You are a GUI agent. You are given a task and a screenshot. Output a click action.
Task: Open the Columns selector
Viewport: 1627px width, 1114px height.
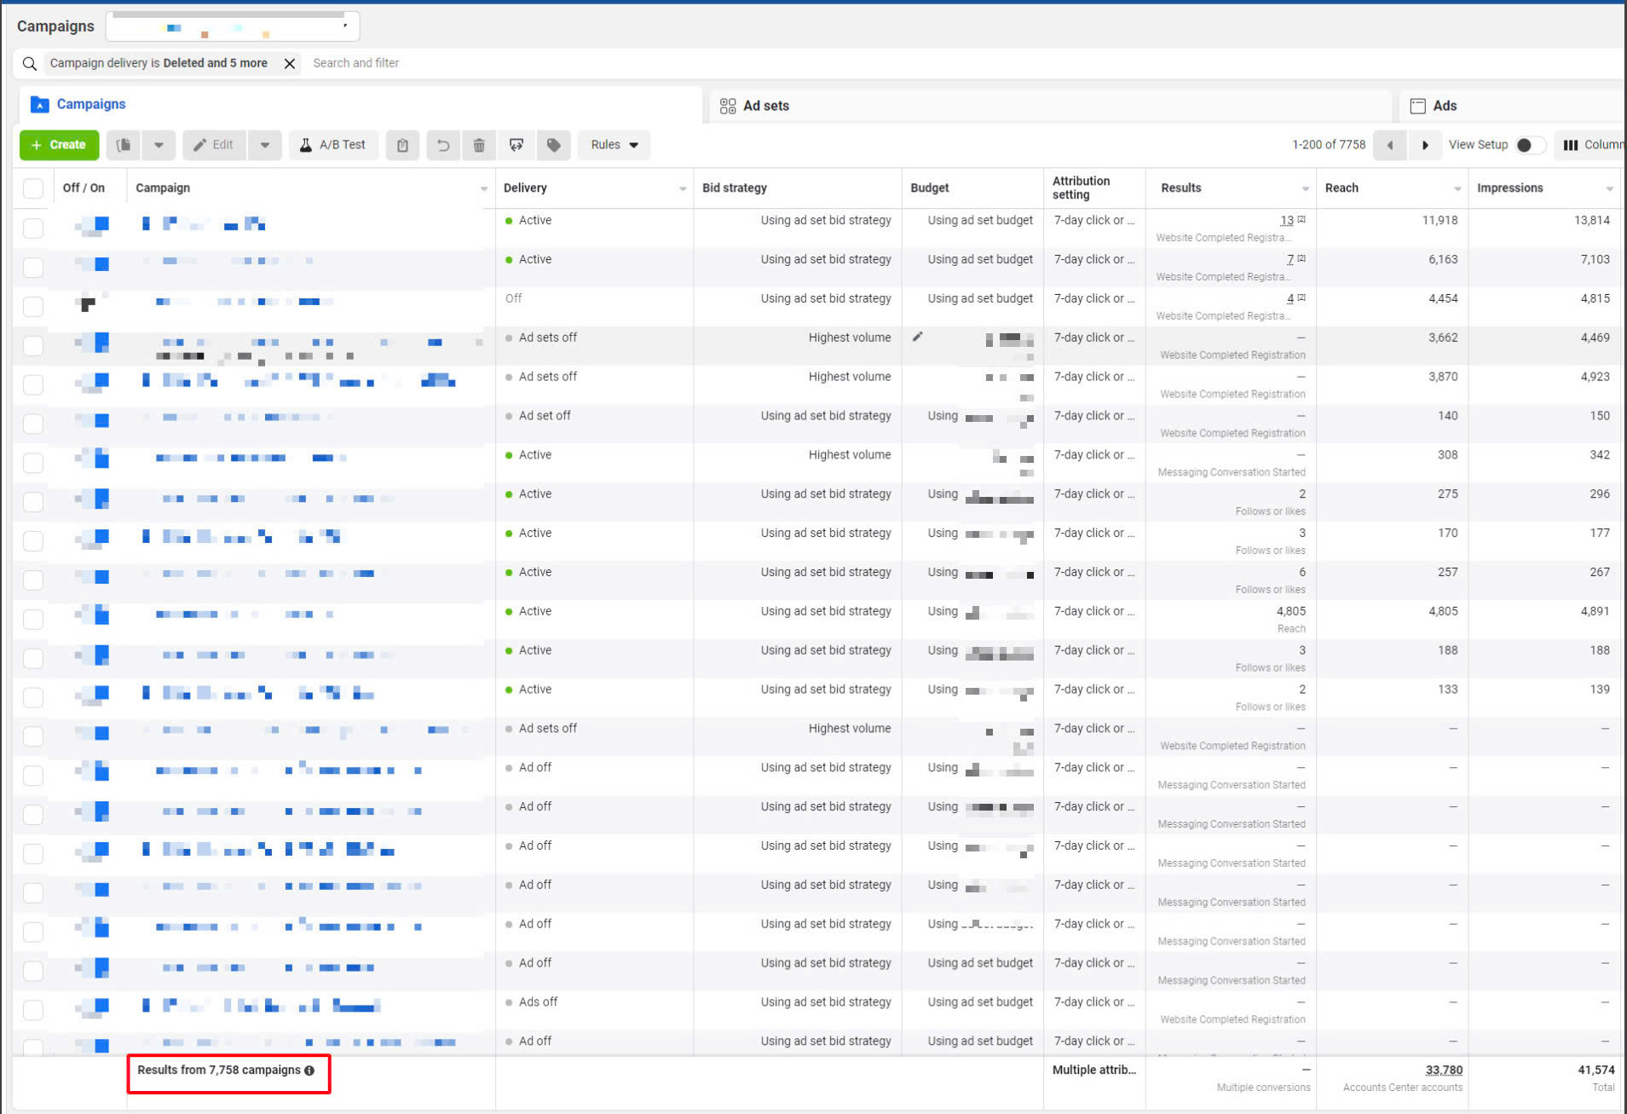(1590, 145)
